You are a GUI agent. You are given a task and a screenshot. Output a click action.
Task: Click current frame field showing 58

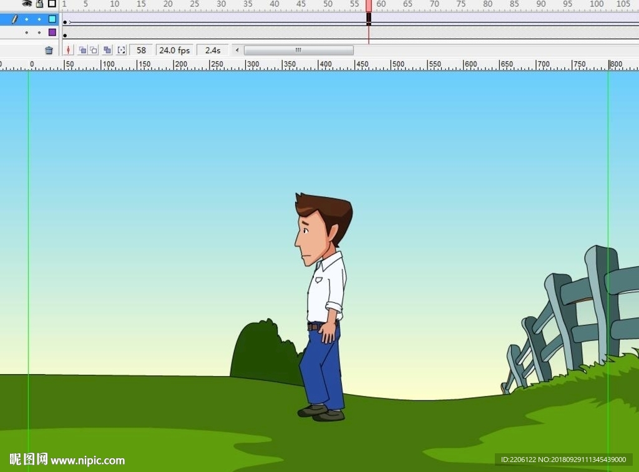click(141, 50)
